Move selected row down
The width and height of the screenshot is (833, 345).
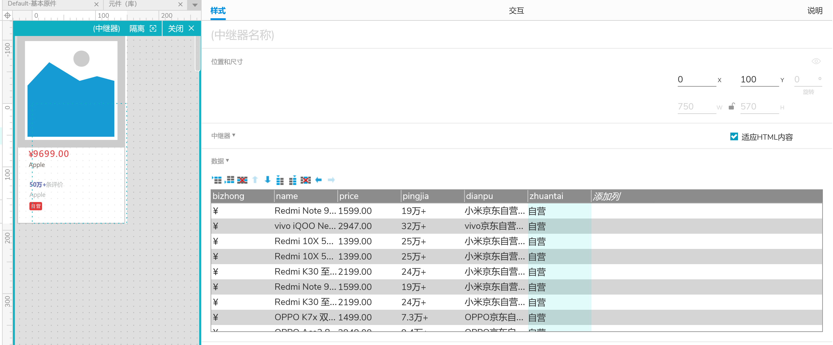point(267,180)
